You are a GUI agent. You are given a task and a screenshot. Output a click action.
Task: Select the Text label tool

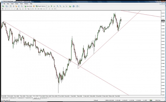click(23, 9)
